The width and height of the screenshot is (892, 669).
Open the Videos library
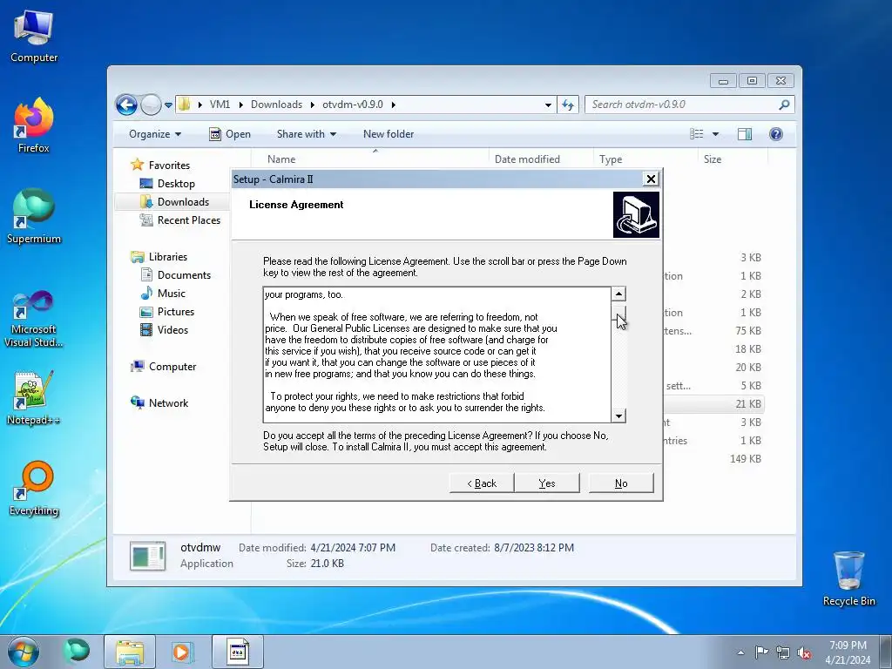pos(172,330)
